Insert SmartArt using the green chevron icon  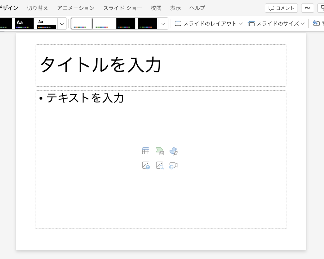point(160,151)
